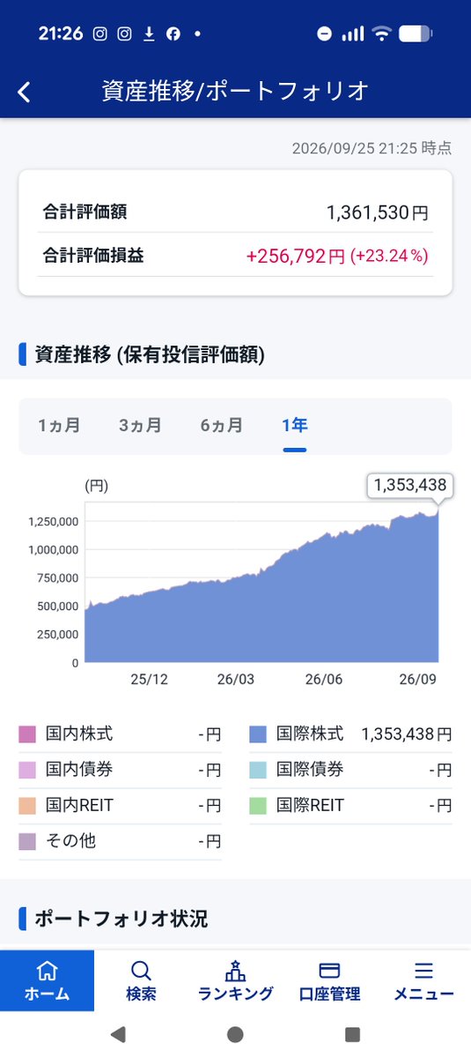Tap the Android back navigation triangle
Viewport: 471px width, 1058px height.
pyautogui.click(x=118, y=1034)
